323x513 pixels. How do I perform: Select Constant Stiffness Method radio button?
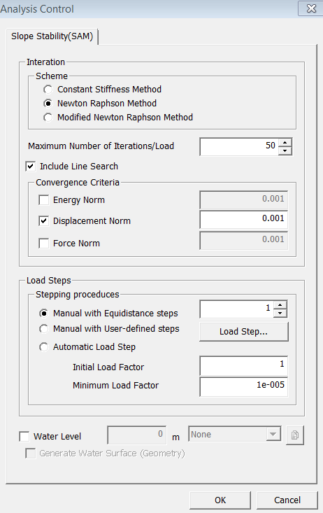(x=48, y=90)
